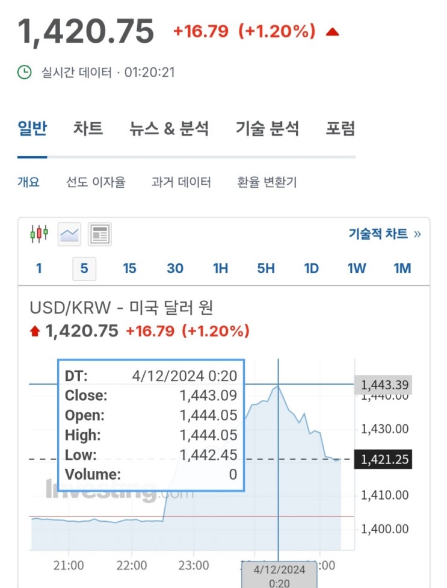Click the 4/12/2024 0:20 crosshair time marker
This screenshot has height=588, width=447.
[x=279, y=575]
